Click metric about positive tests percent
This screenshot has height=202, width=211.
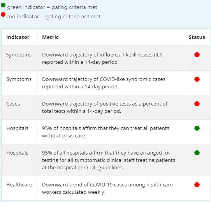(x=105, y=107)
